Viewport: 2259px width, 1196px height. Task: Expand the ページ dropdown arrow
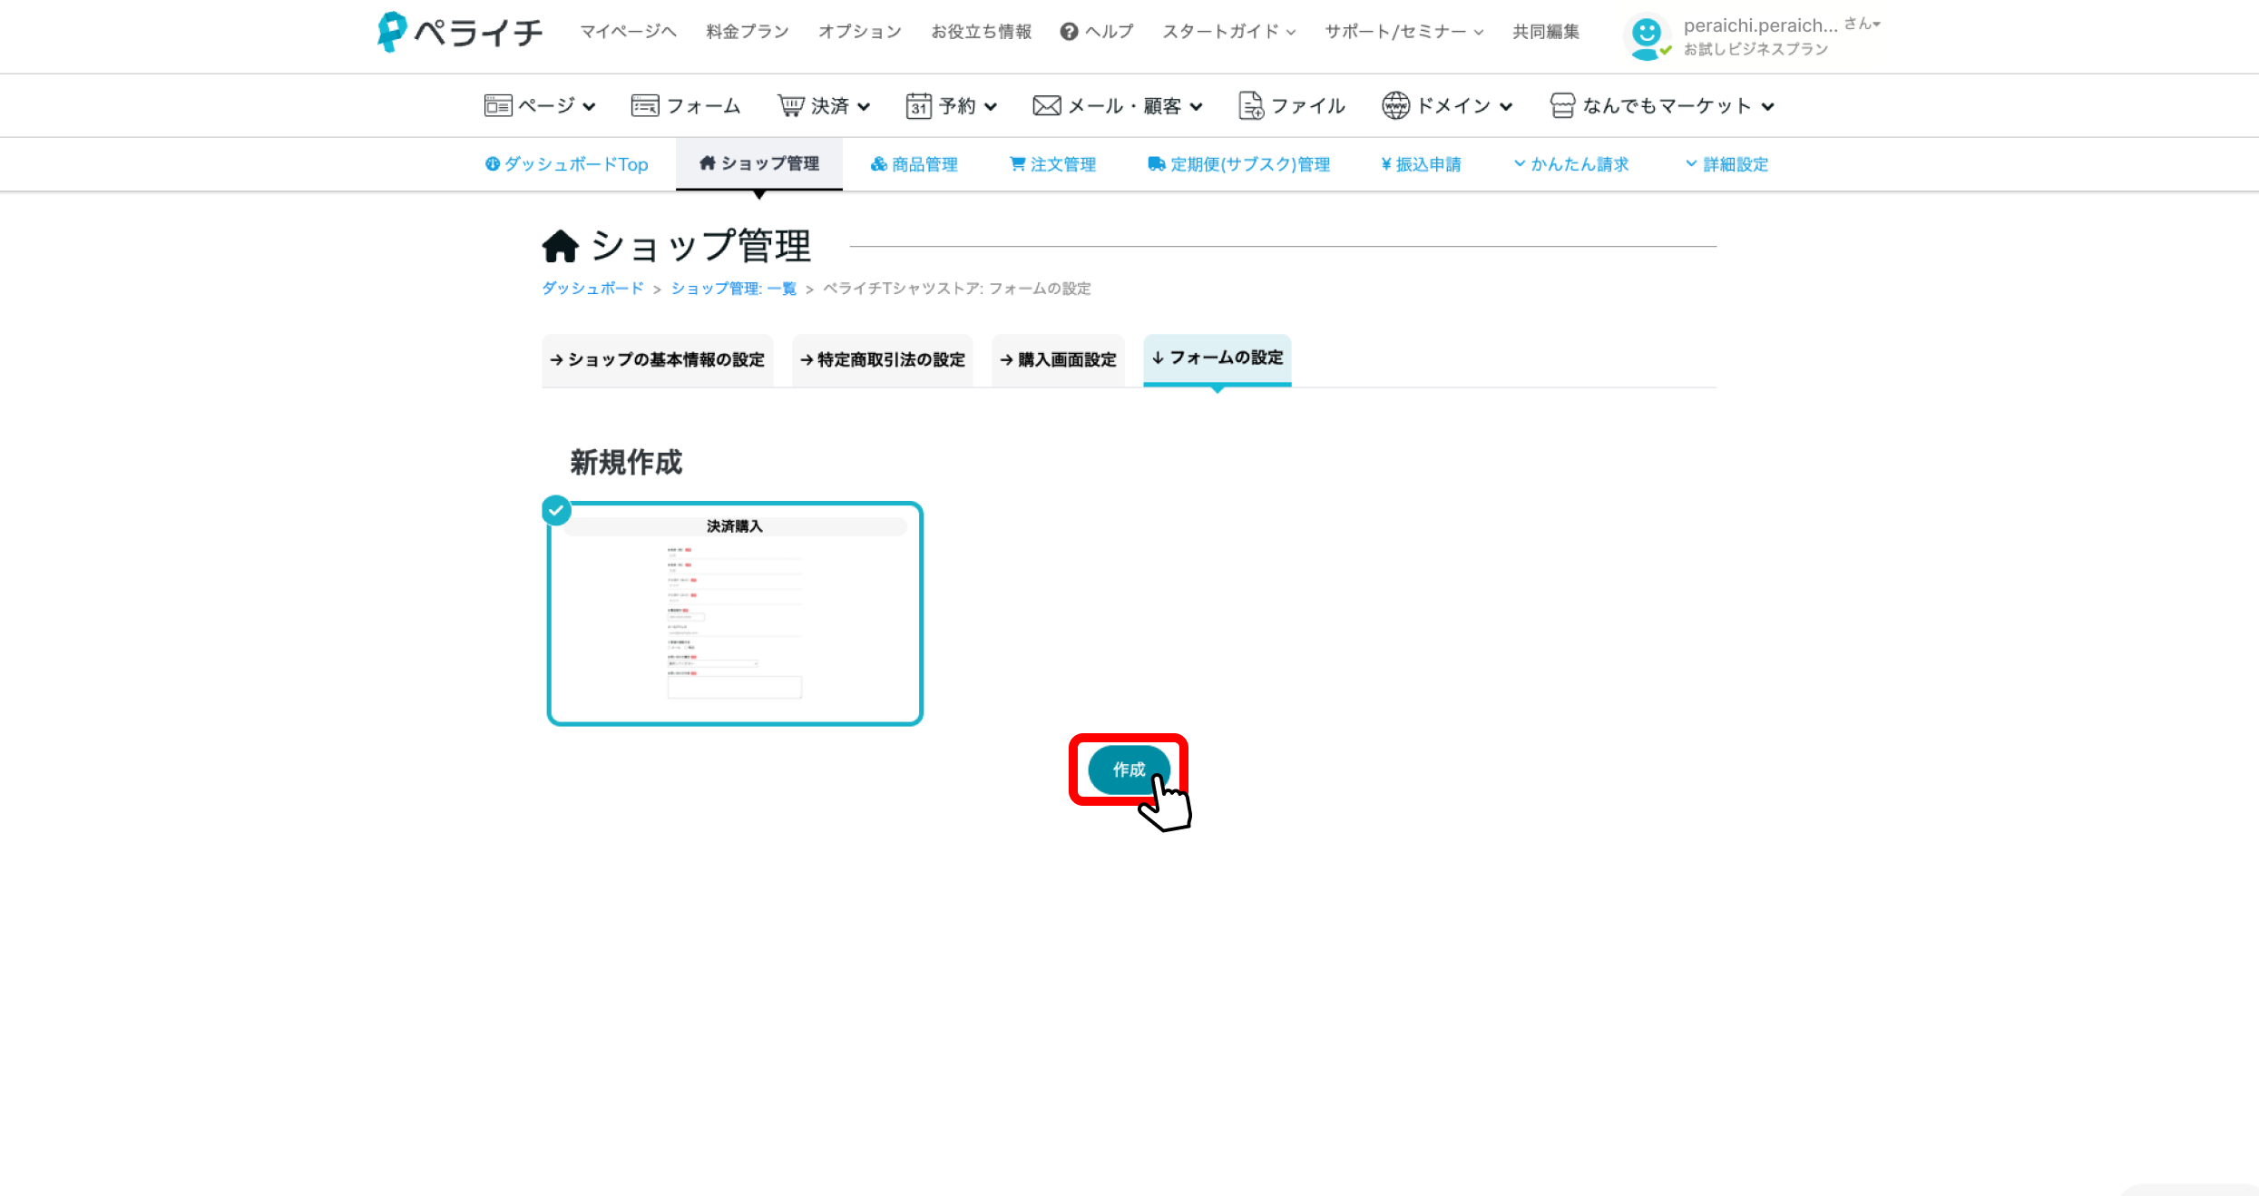(x=589, y=107)
